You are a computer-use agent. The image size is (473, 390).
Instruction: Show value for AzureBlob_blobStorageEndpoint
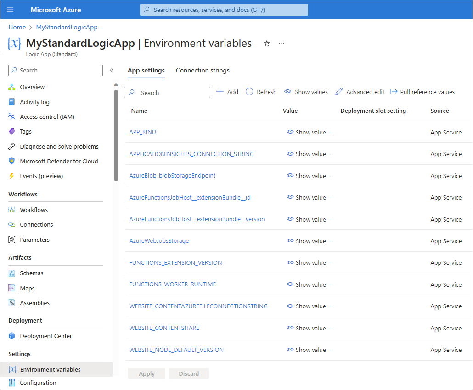click(306, 176)
